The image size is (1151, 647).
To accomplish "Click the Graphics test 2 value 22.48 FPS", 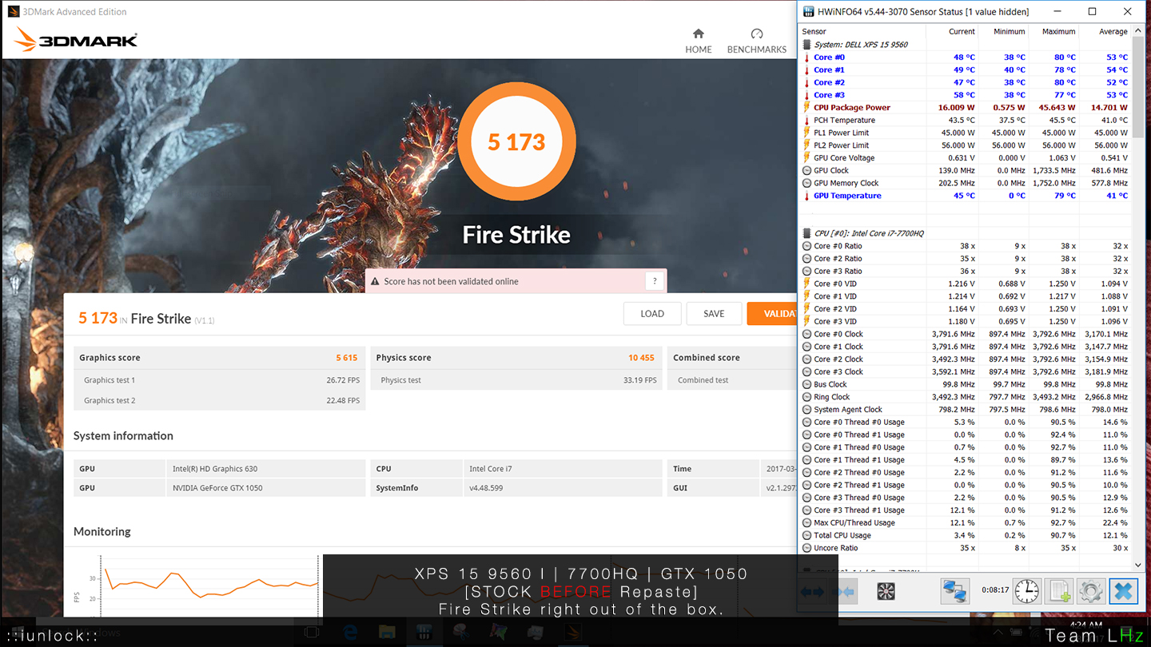I will [x=343, y=401].
